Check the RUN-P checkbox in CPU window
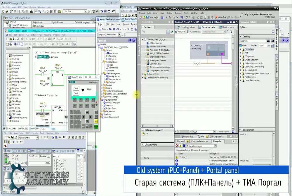 click(13, 156)
